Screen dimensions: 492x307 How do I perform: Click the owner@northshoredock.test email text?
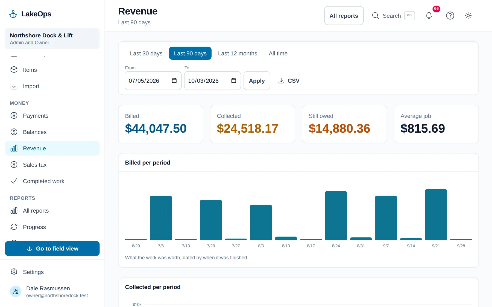click(57, 296)
